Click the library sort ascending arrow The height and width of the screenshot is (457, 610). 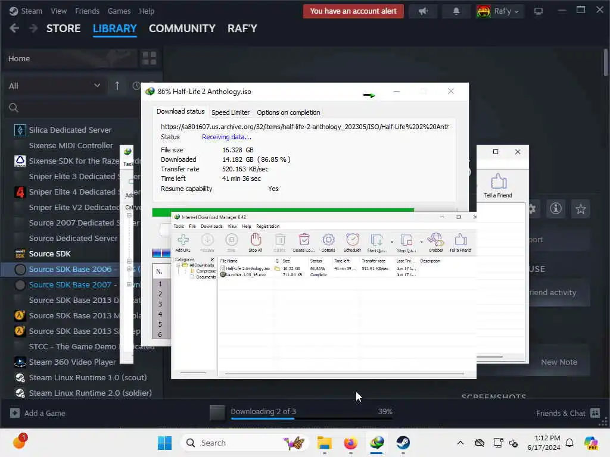(117, 86)
